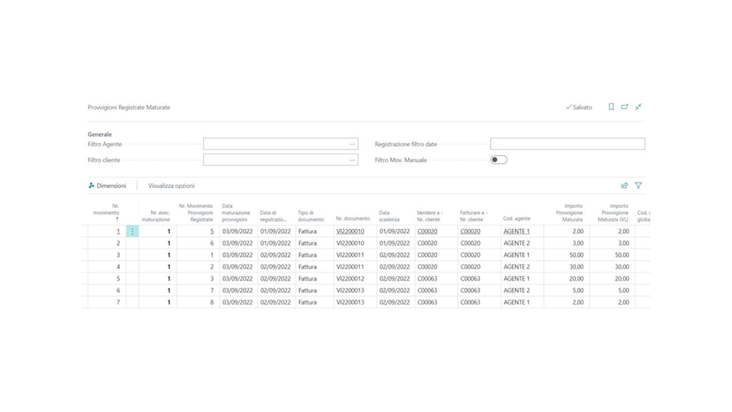Click the Registrazione filtro date field
Viewport: 732px width, 412px height.
pos(567,144)
